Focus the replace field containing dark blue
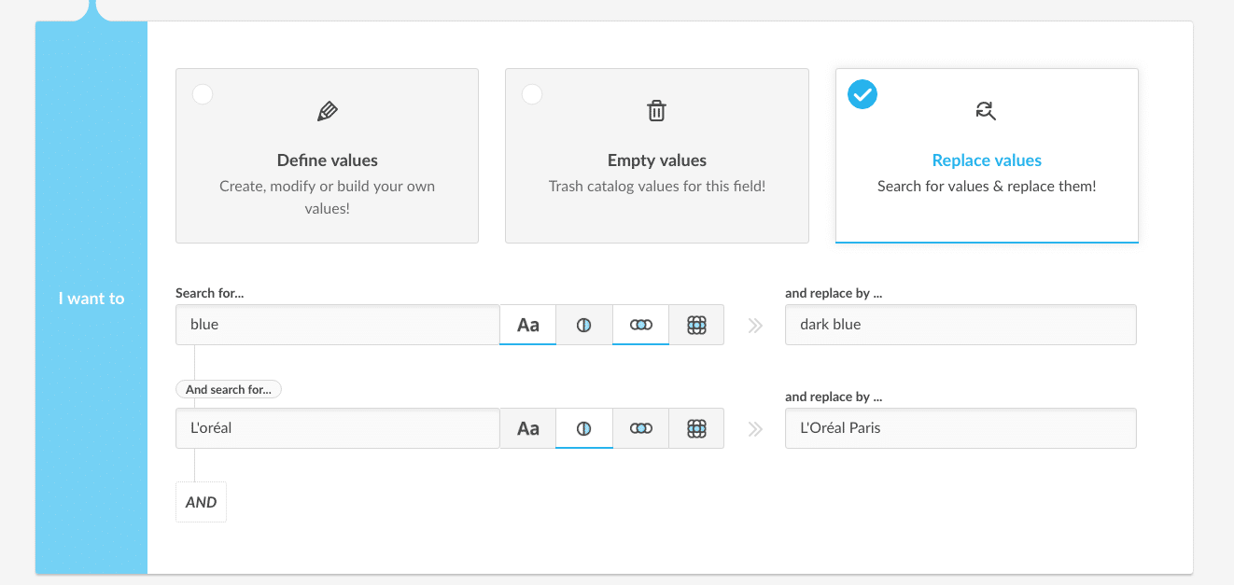1234x585 pixels. 961,325
